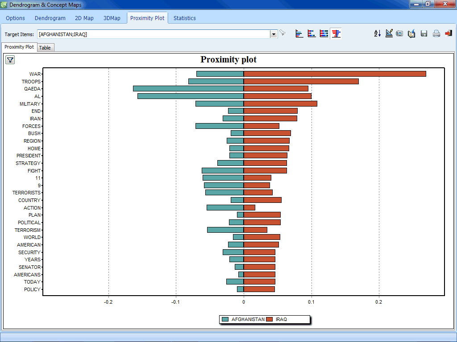Click the camera snapshot icon
Image resolution: width=457 pixels, height=342 pixels.
[x=400, y=33]
